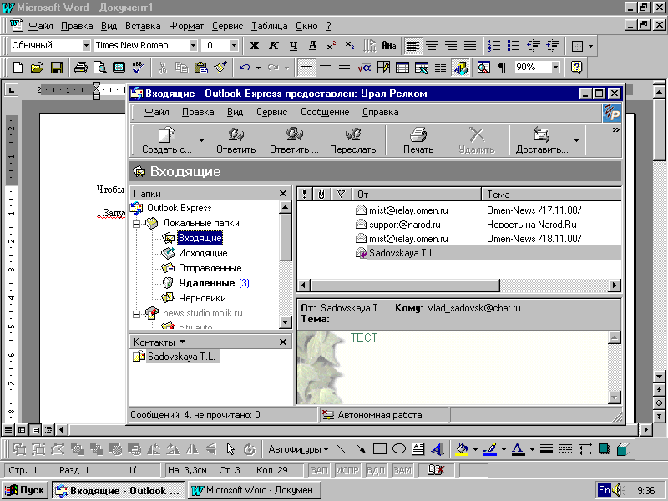Click Send/Receive (Доставить...) in Outlook Express

[x=541, y=140]
